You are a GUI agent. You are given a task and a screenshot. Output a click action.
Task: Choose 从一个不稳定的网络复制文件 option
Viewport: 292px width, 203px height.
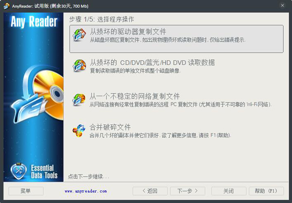tap(135, 97)
